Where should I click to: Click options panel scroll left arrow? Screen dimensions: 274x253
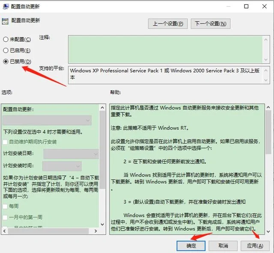pos(5,231)
